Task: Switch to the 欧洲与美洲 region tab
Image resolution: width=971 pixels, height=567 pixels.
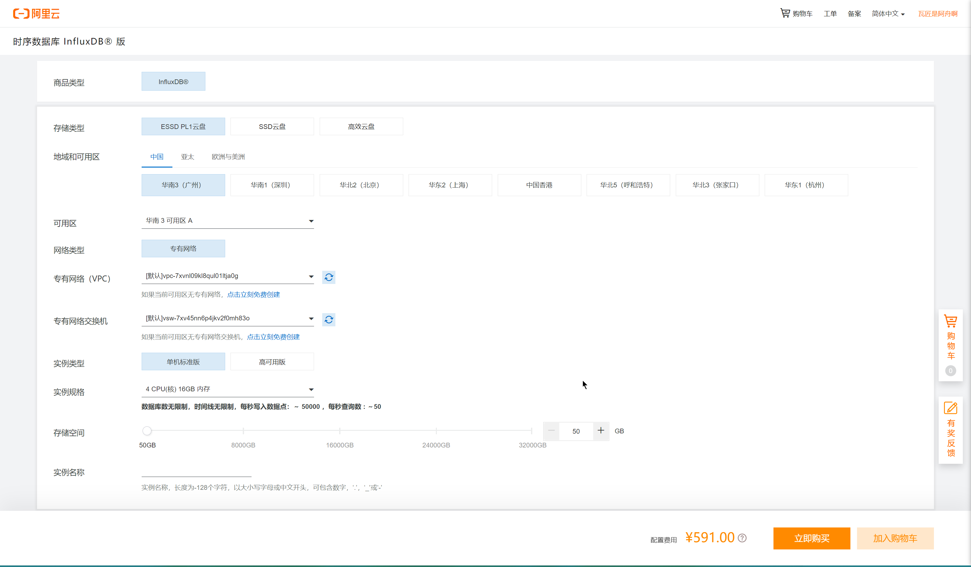Action: [228, 157]
